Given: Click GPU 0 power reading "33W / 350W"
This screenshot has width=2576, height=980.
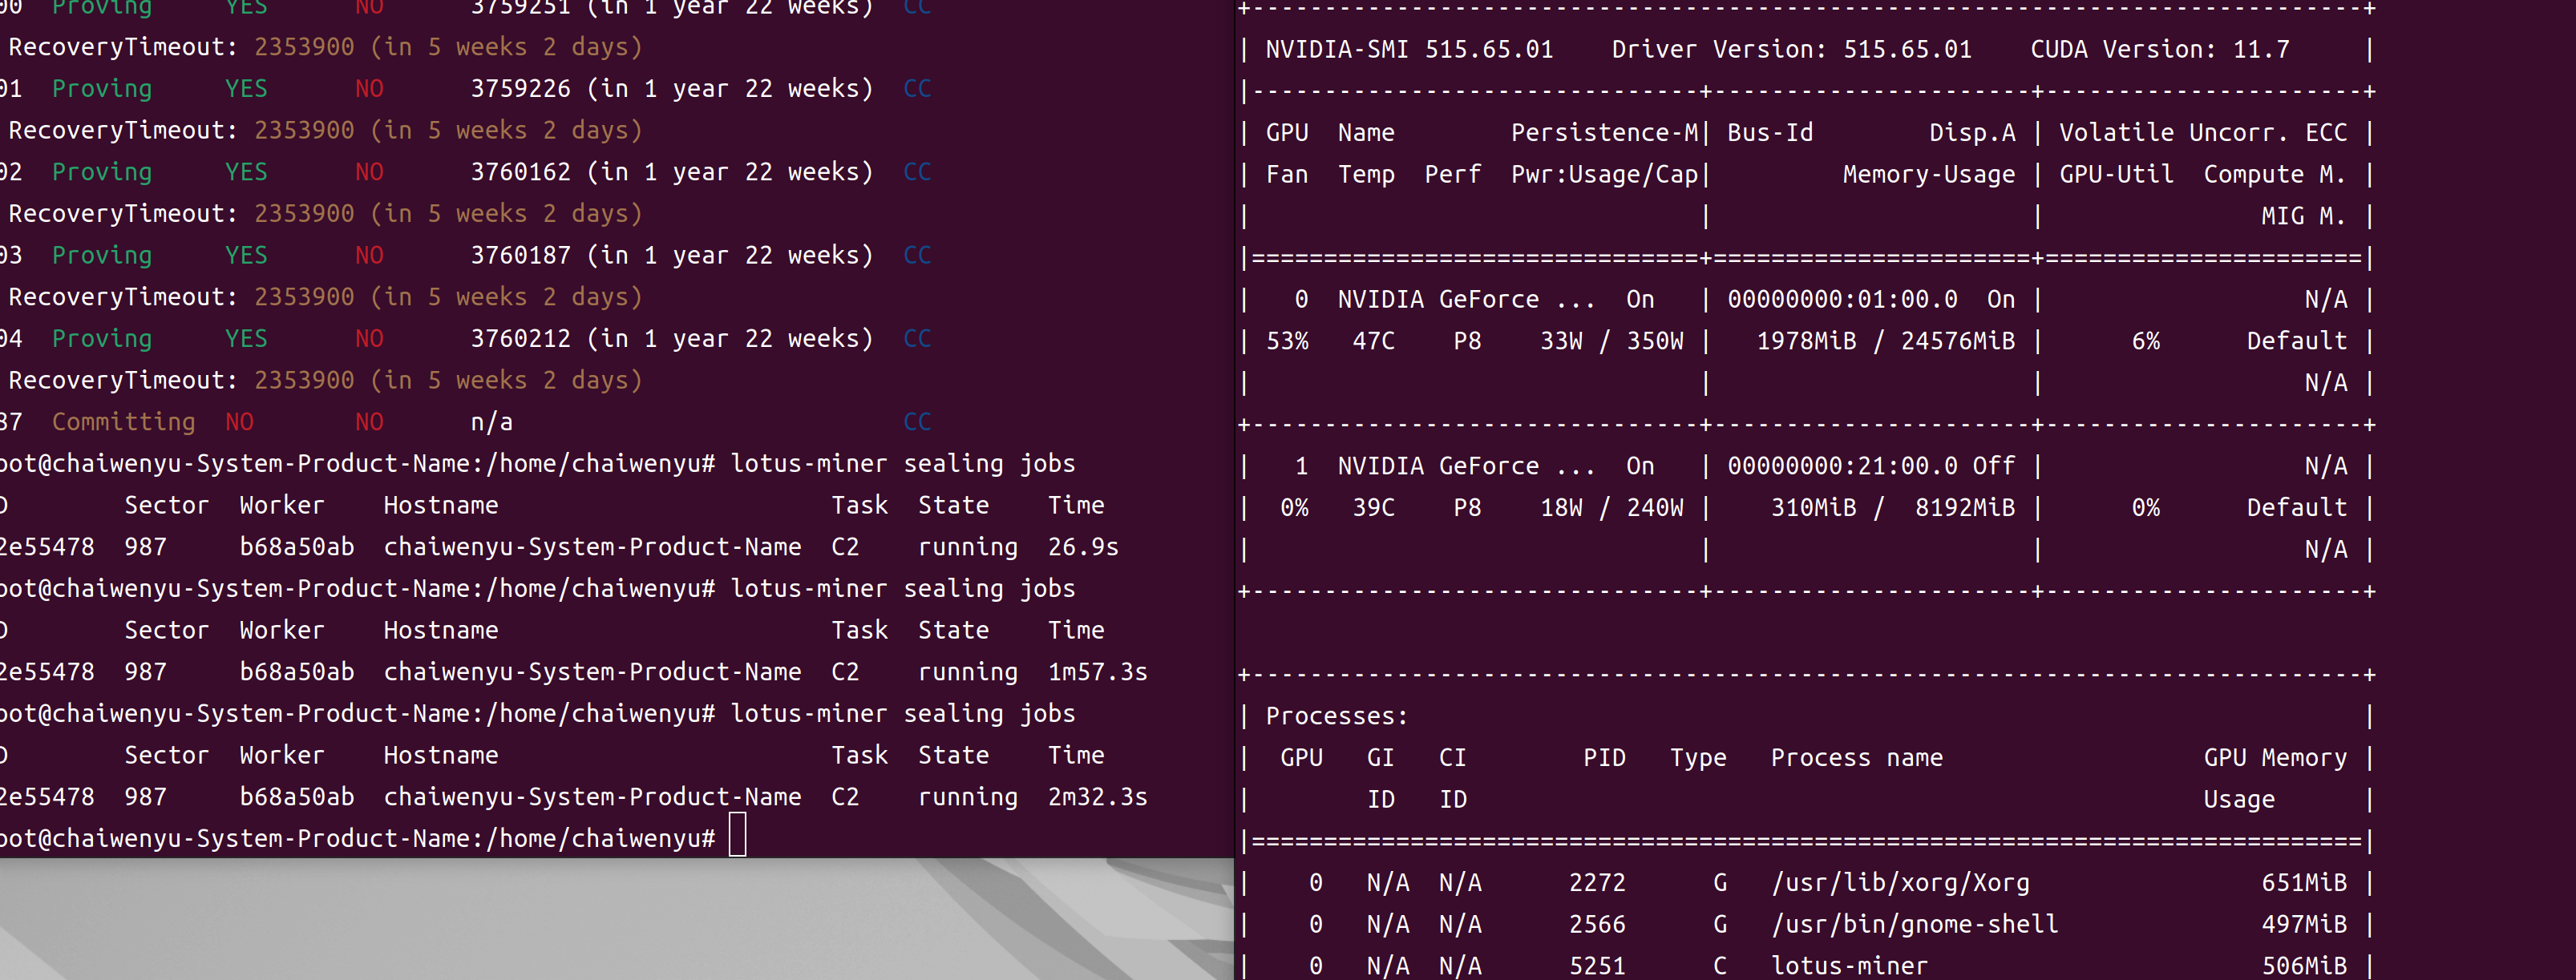Looking at the screenshot, I should click(1611, 341).
